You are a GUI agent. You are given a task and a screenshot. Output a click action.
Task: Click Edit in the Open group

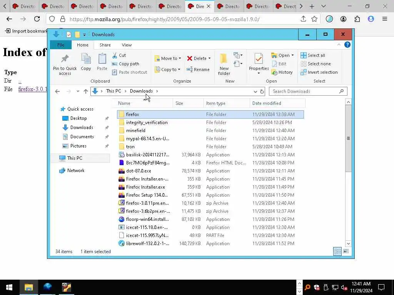click(279, 64)
